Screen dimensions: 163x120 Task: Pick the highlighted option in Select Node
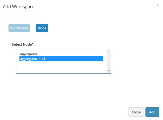pyautogui.click(x=61, y=59)
